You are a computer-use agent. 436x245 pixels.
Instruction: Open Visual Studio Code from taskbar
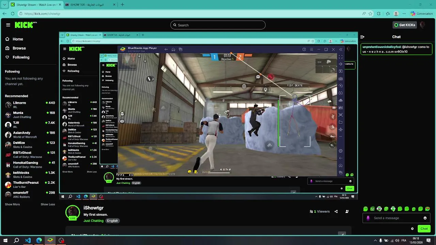point(28,241)
